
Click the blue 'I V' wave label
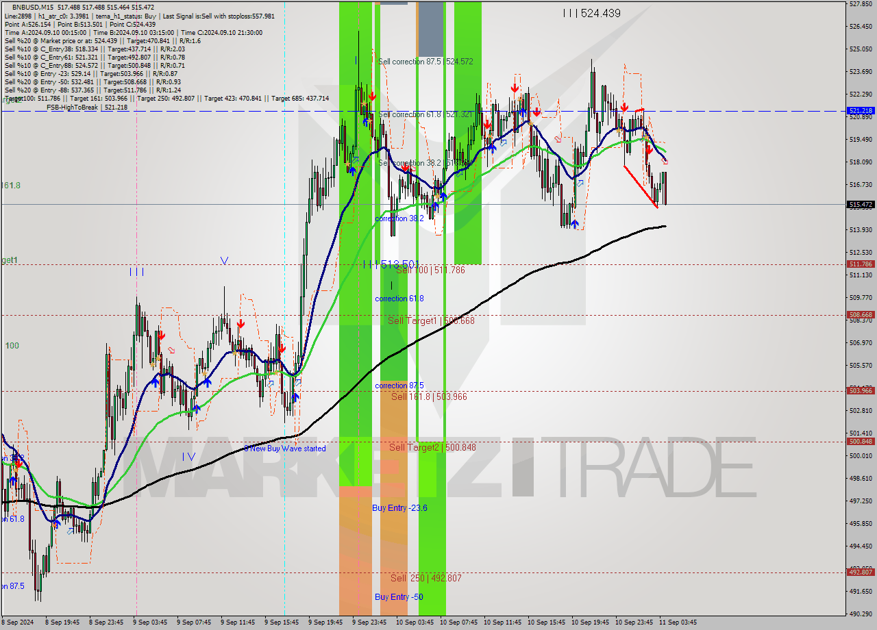pyautogui.click(x=189, y=457)
